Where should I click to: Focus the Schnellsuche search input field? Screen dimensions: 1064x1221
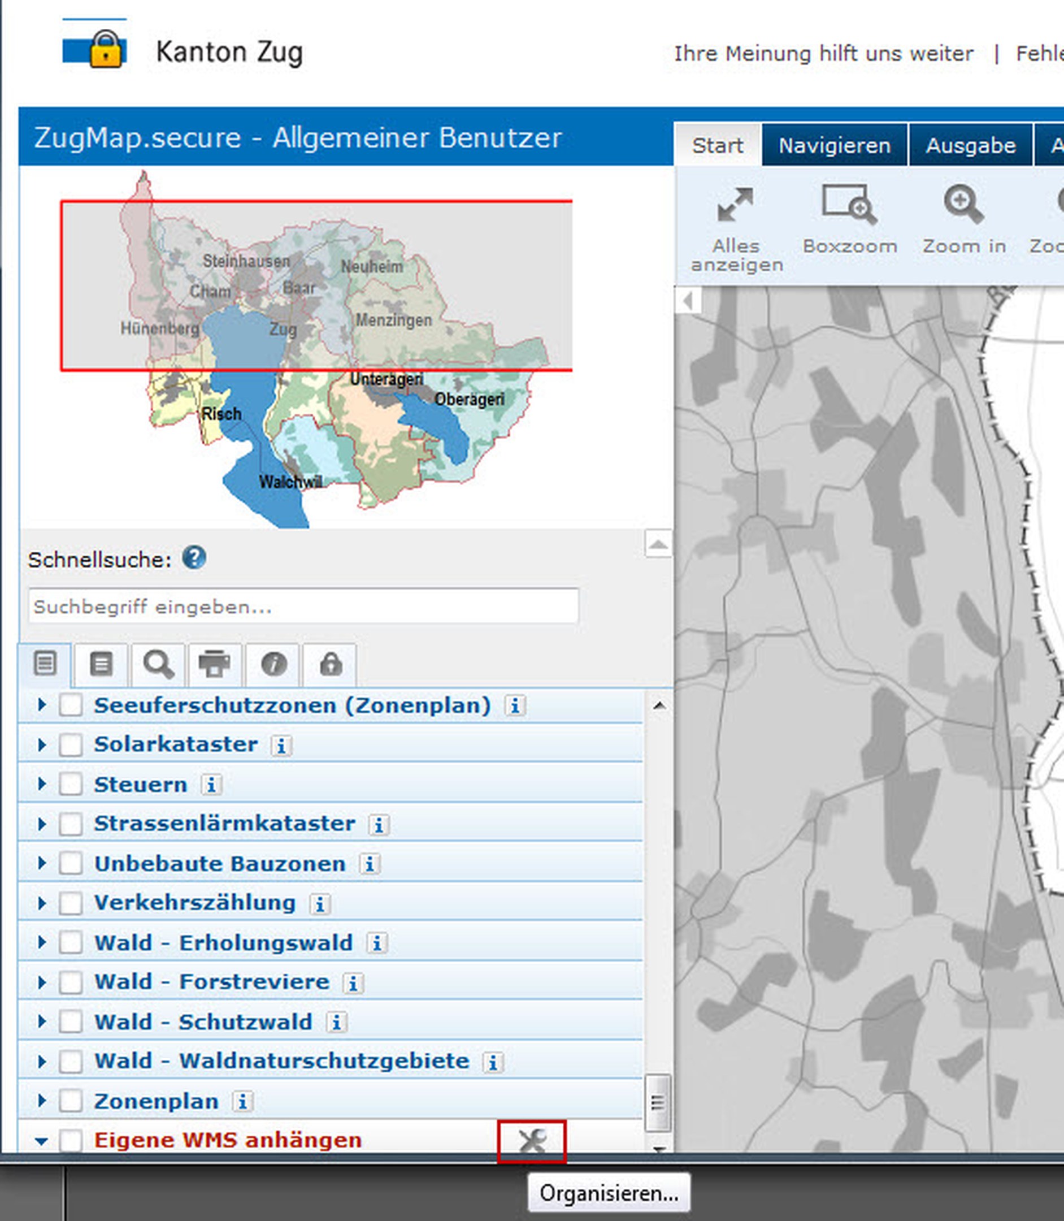click(x=303, y=607)
